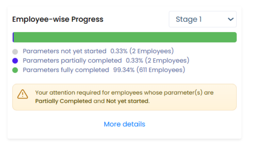The image size is (254, 149).
Task: Click the chevron arrow in the stage selector
Action: pos(230,19)
